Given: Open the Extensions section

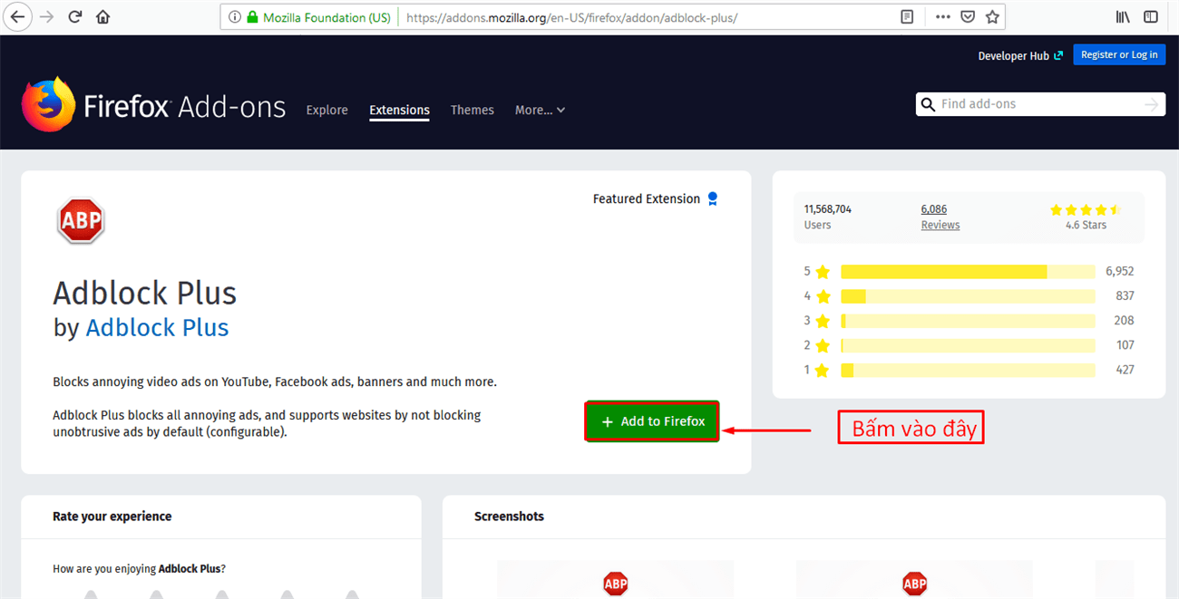Looking at the screenshot, I should point(399,110).
